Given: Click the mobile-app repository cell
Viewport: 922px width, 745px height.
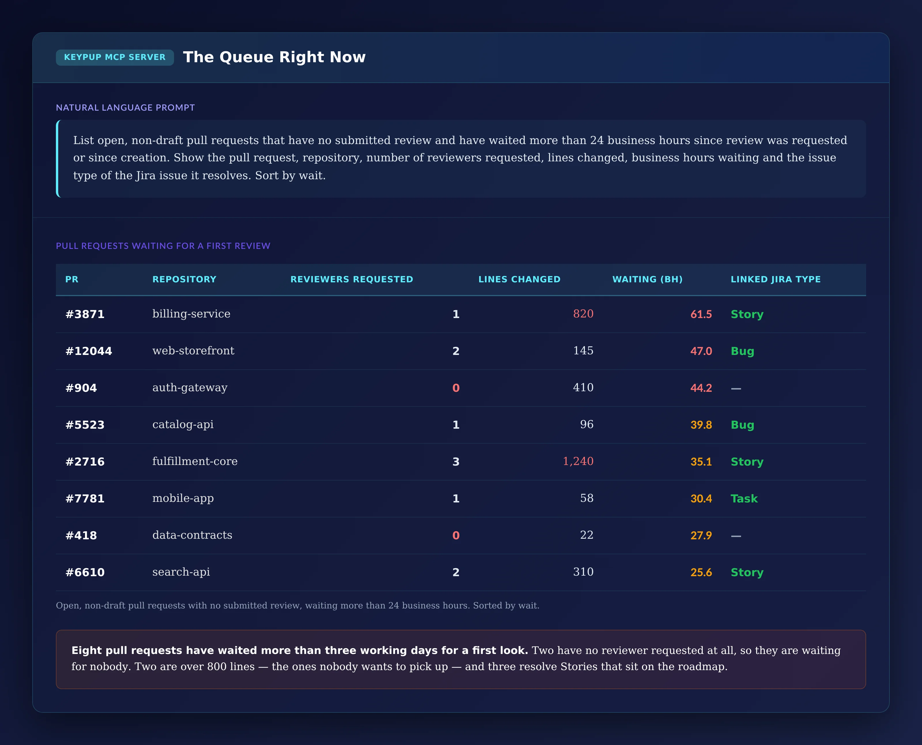Looking at the screenshot, I should [x=183, y=498].
